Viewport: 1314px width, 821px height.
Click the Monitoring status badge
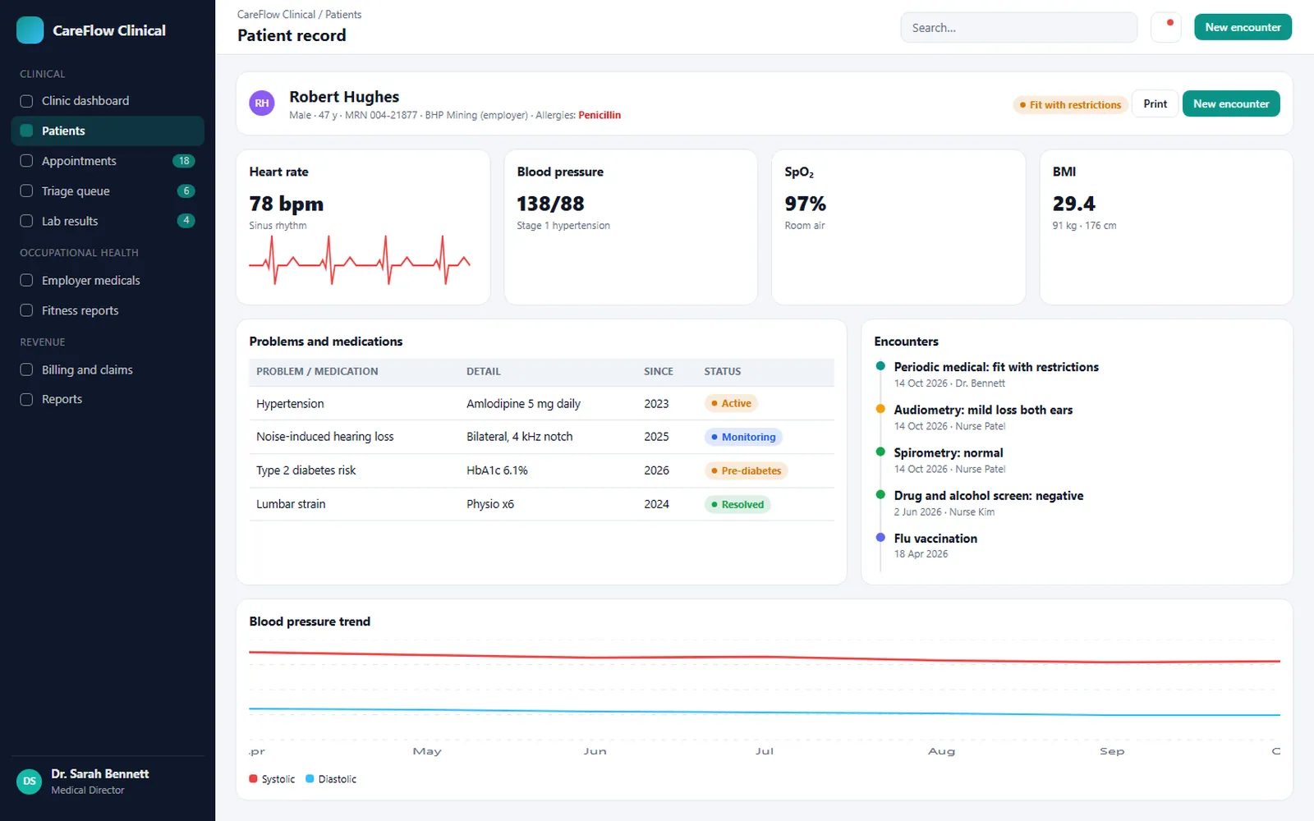(x=743, y=437)
